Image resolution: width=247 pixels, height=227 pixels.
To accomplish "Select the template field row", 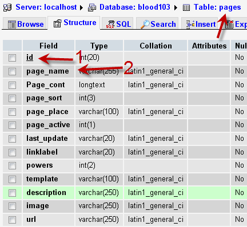I will pyautogui.click(x=125, y=179).
